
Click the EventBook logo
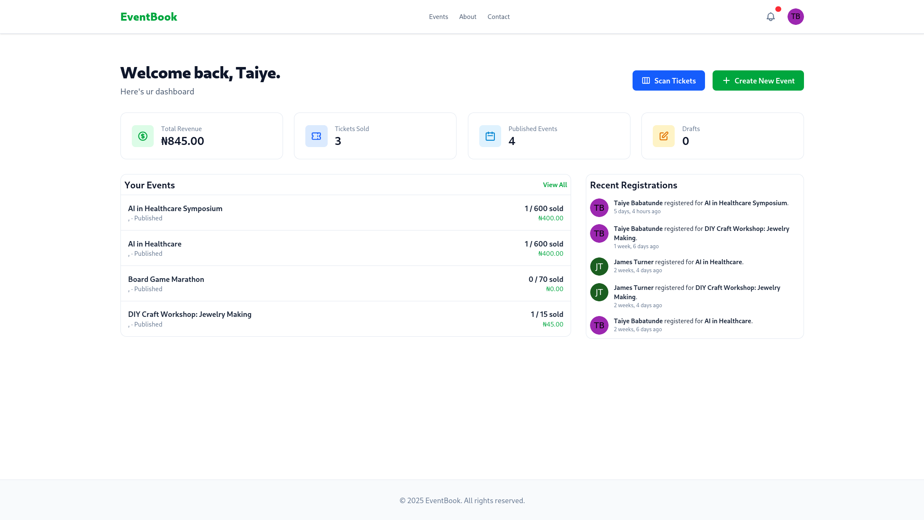click(149, 17)
